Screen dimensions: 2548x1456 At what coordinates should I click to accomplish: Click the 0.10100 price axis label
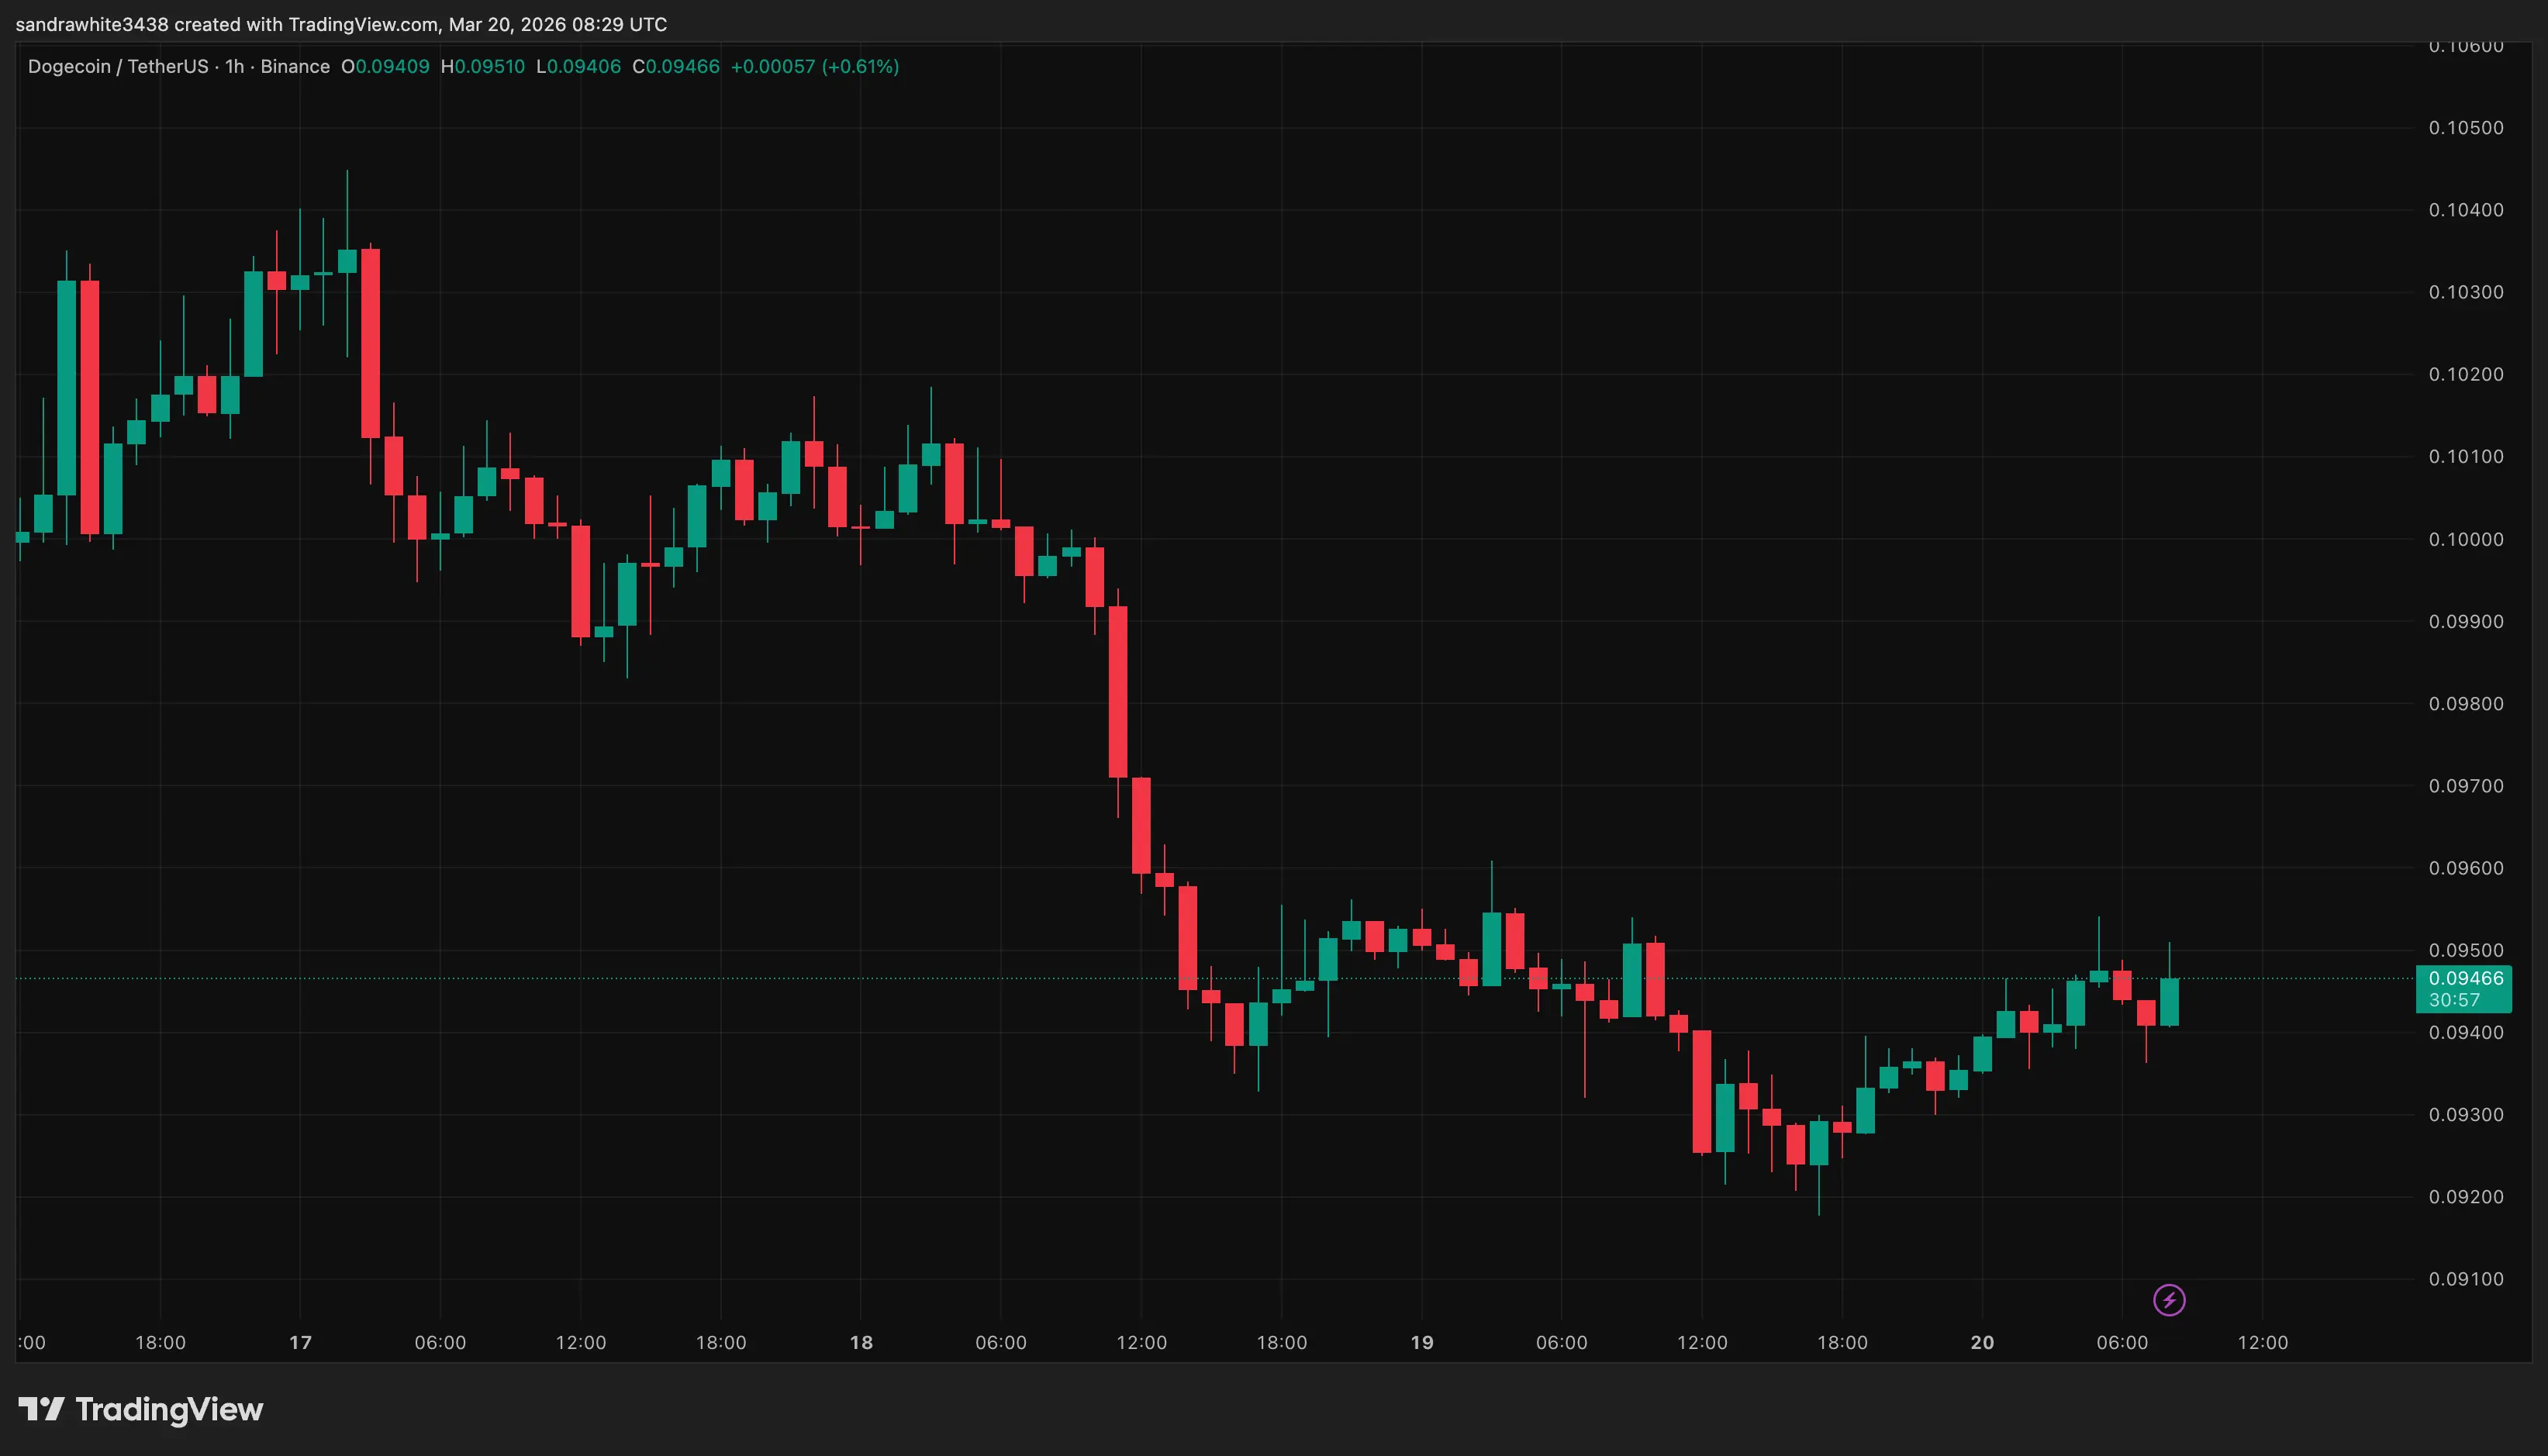[x=2466, y=456]
